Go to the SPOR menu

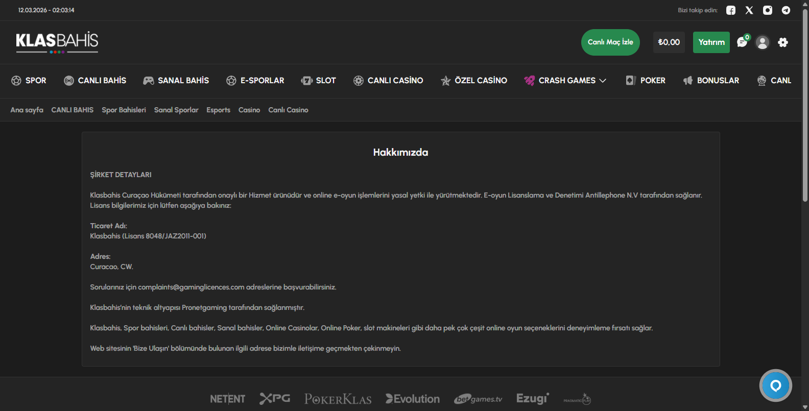[x=29, y=81]
